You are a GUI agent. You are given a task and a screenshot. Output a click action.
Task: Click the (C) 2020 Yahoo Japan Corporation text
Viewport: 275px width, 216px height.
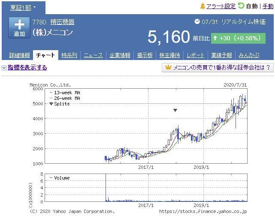coord(72,211)
